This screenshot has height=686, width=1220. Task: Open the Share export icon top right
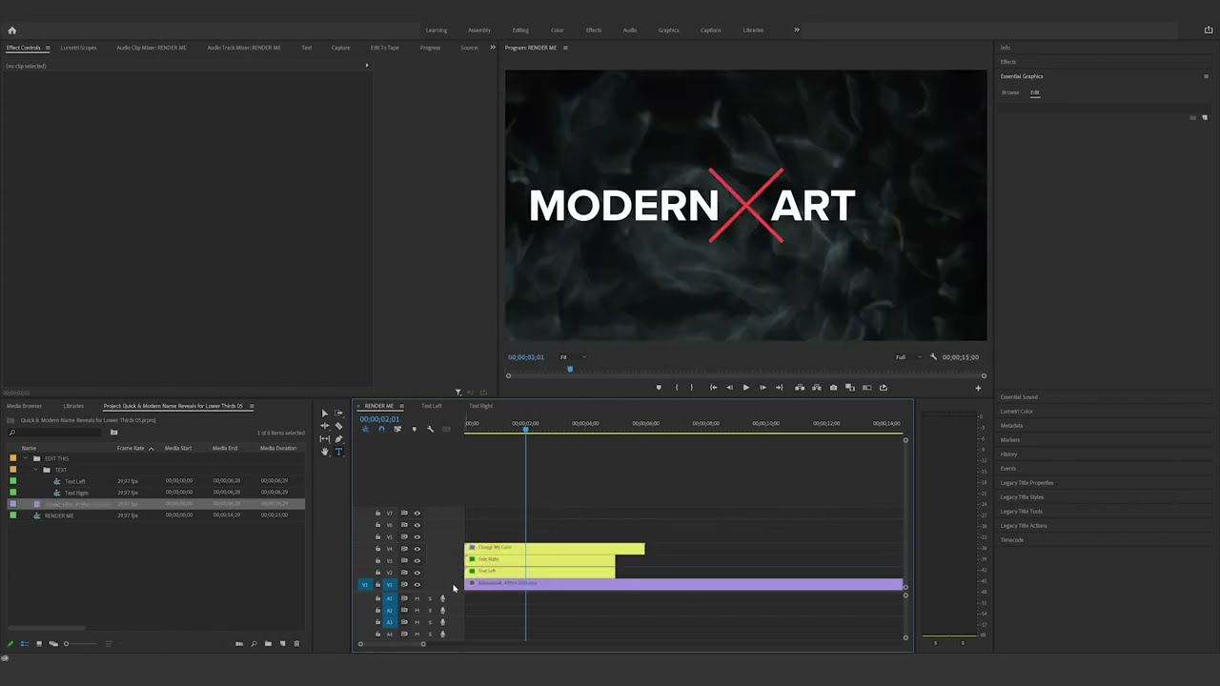coord(1209,30)
